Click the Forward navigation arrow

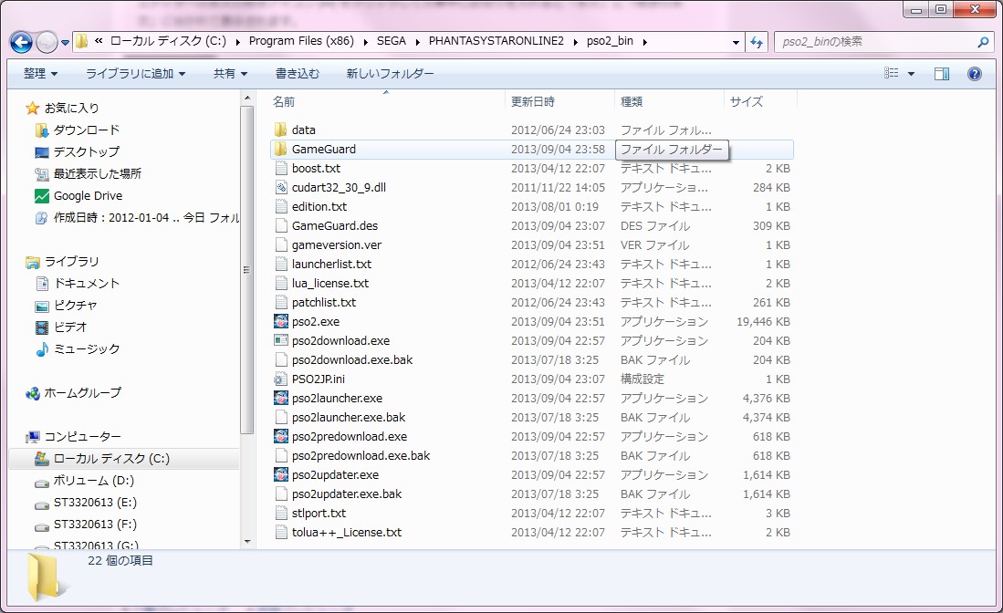click(x=47, y=42)
